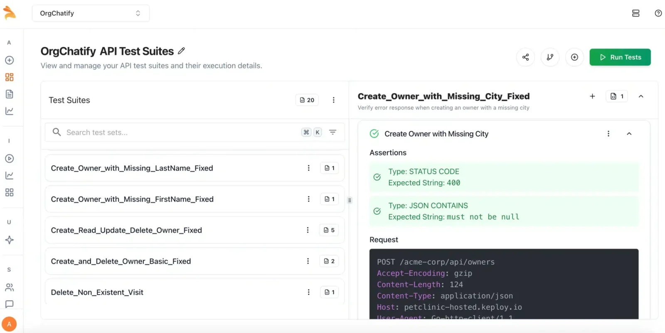This screenshot has height=333, width=665.
Task: Open the server stack icon at top right
Action: [x=635, y=13]
